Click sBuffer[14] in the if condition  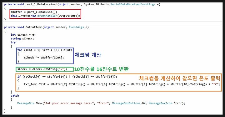tap(56, 77)
